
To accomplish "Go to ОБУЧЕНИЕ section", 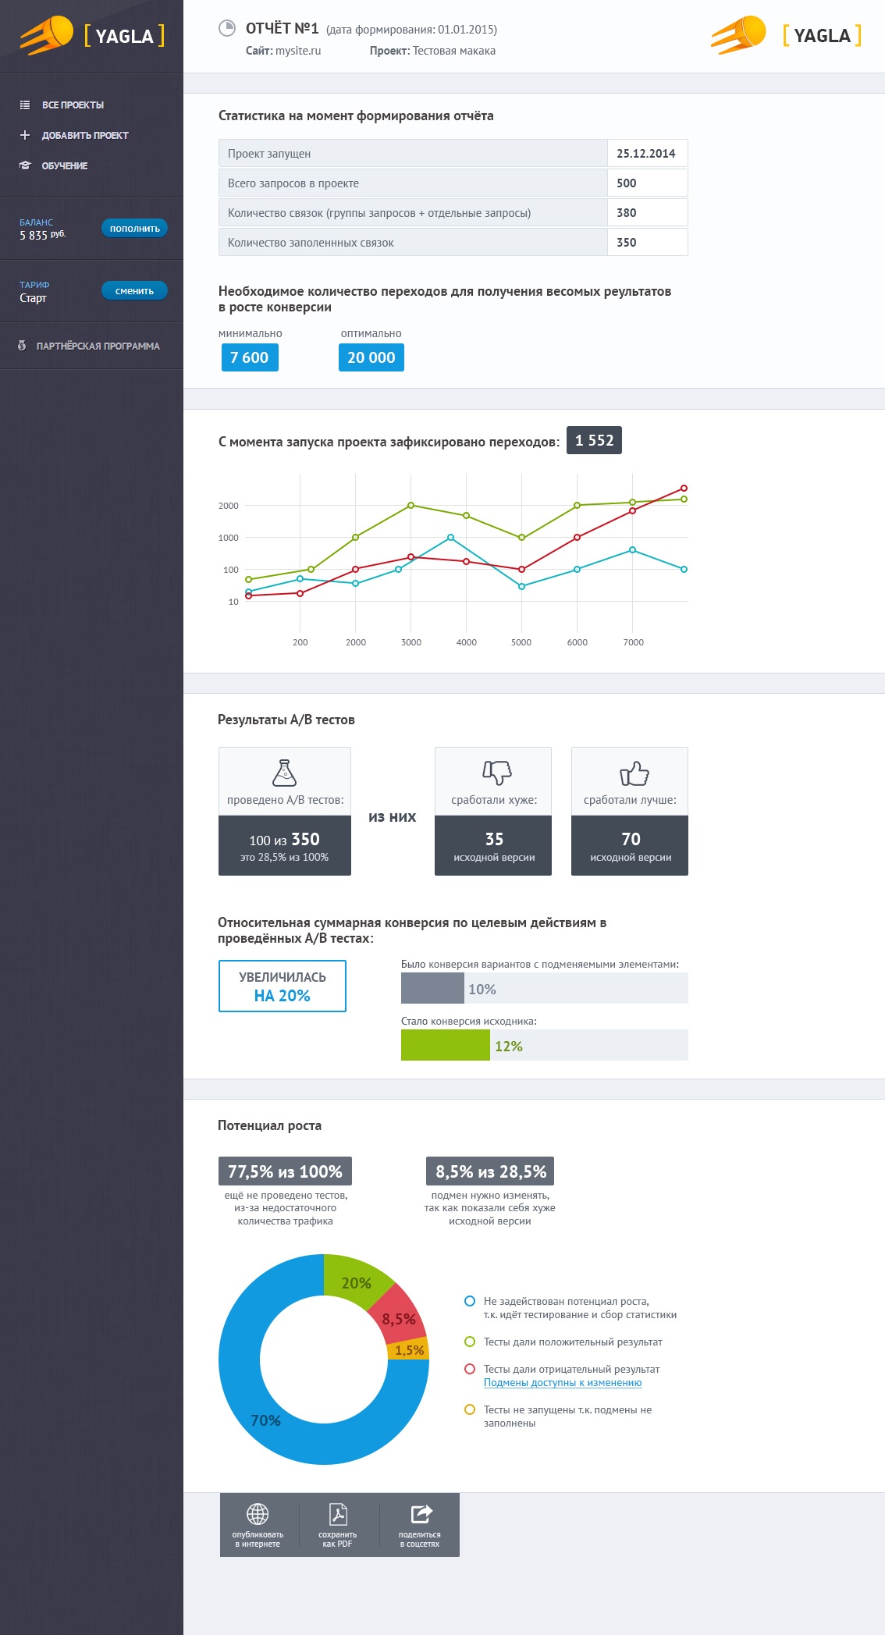I will pos(65,165).
